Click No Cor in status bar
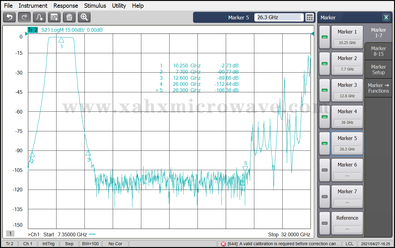 tap(115, 244)
